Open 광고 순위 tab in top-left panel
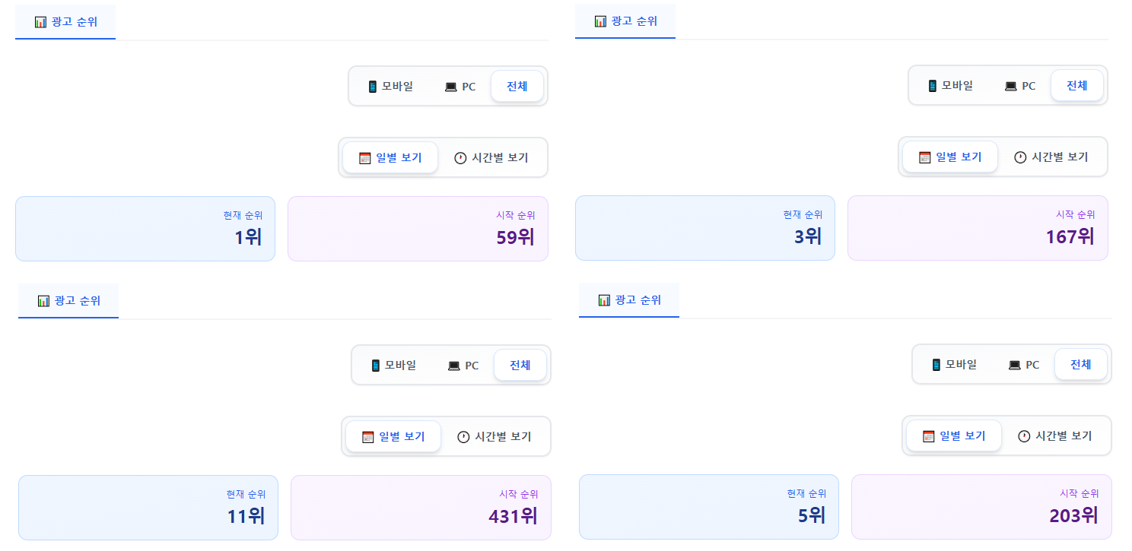 coord(65,21)
